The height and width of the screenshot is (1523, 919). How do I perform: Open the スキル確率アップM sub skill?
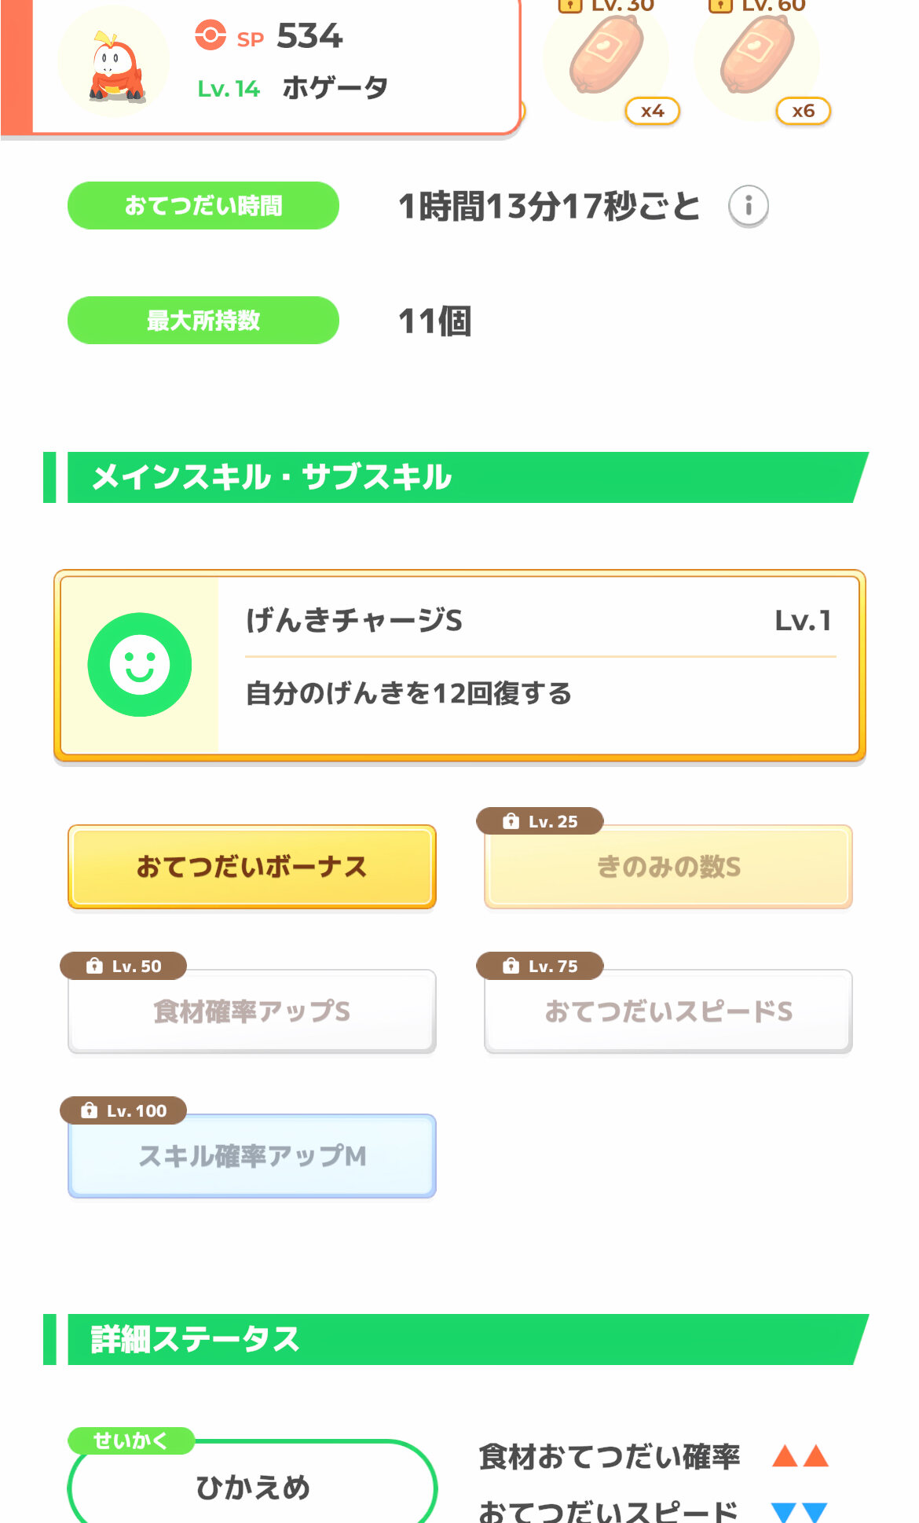click(x=252, y=1157)
